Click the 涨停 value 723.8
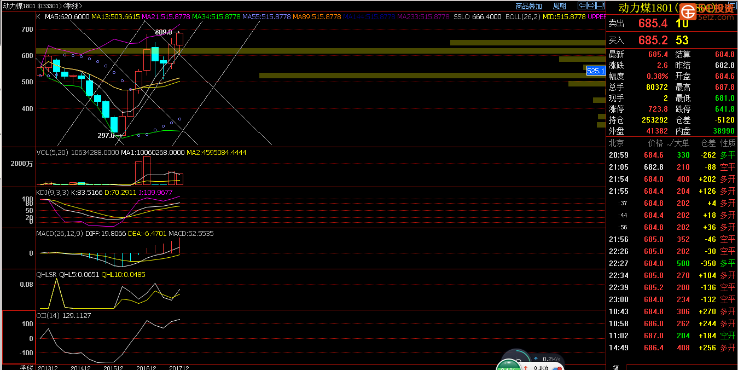This screenshot has width=738, height=370. (x=658, y=109)
